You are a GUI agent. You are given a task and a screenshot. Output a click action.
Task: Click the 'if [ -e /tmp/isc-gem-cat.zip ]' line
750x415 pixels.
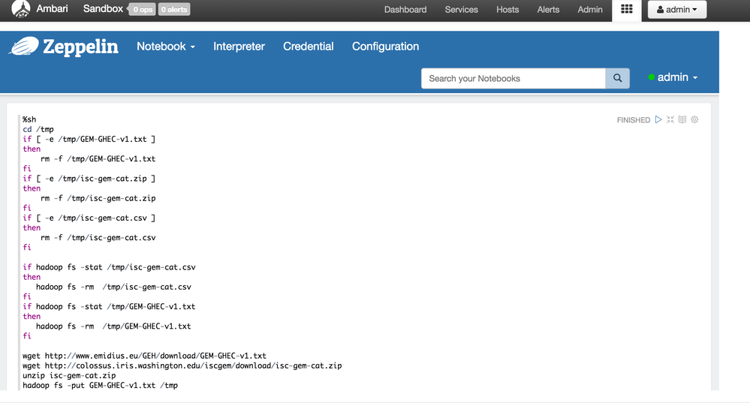89,179
